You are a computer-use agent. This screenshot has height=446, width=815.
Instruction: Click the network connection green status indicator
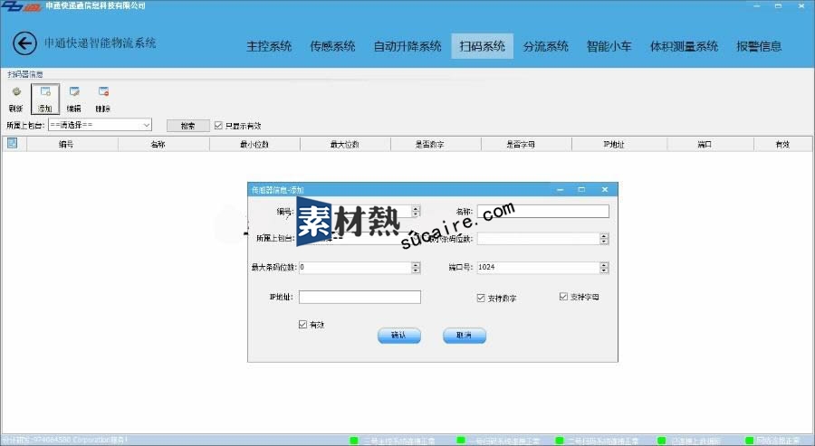click(x=749, y=441)
